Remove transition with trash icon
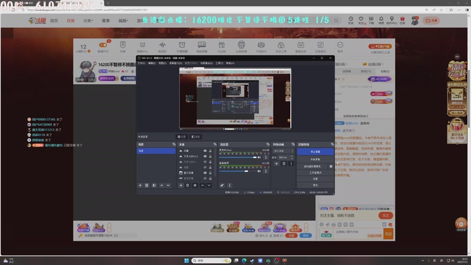471x265 pixels. click(x=284, y=164)
